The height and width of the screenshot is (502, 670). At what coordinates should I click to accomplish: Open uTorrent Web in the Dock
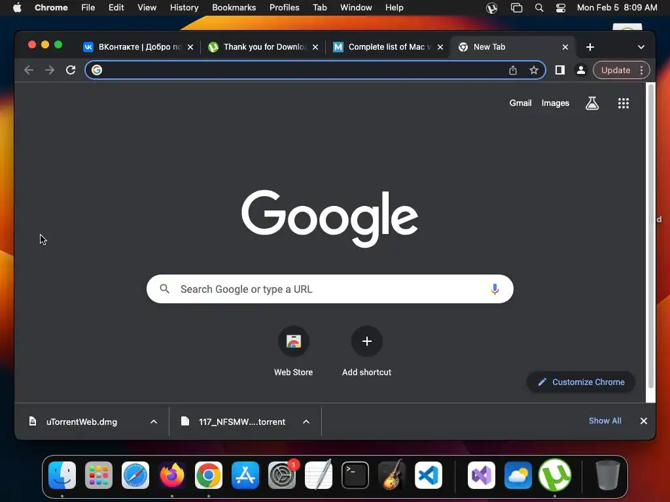click(555, 475)
